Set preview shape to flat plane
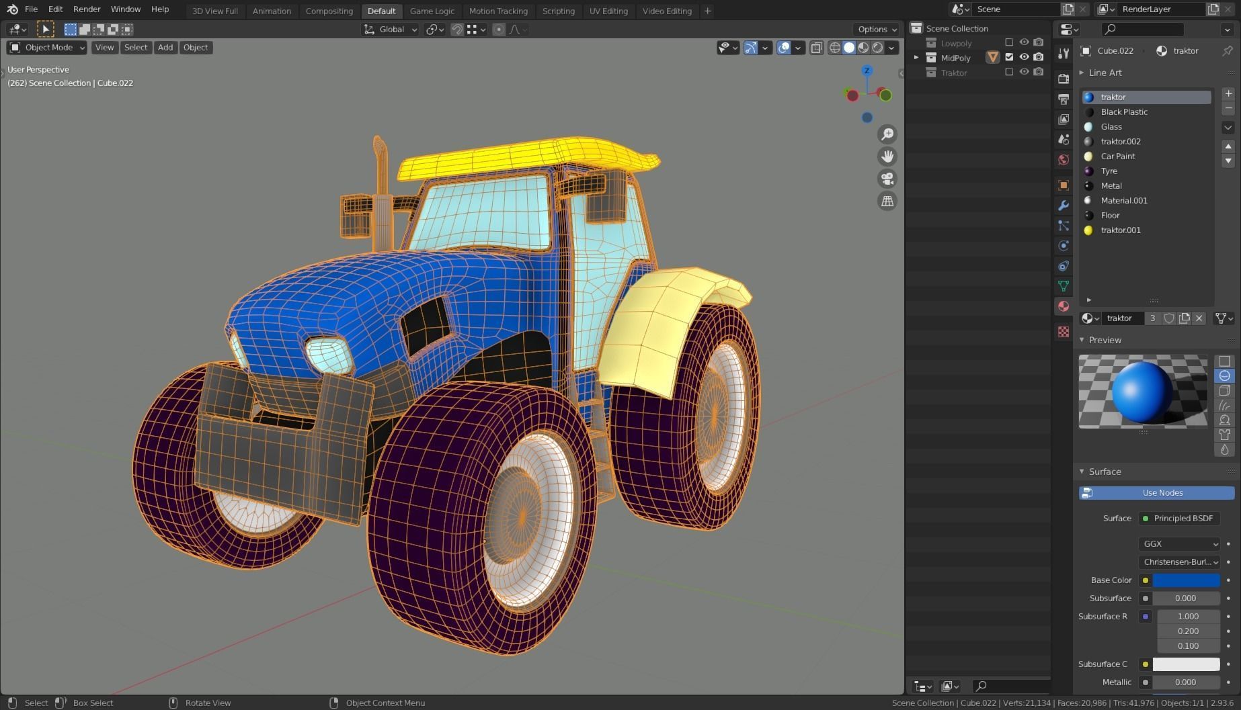 1225,361
